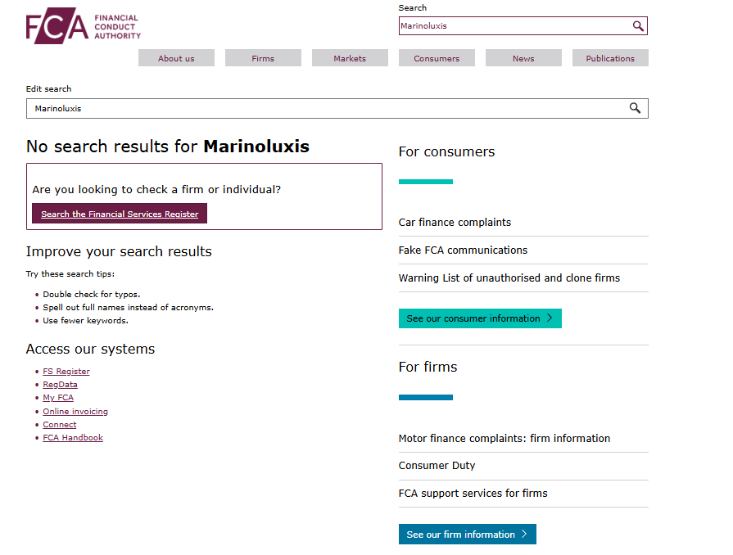Screen dimensions: 733x555
Task: Click the magnifier icon in top search box
Action: [638, 26]
